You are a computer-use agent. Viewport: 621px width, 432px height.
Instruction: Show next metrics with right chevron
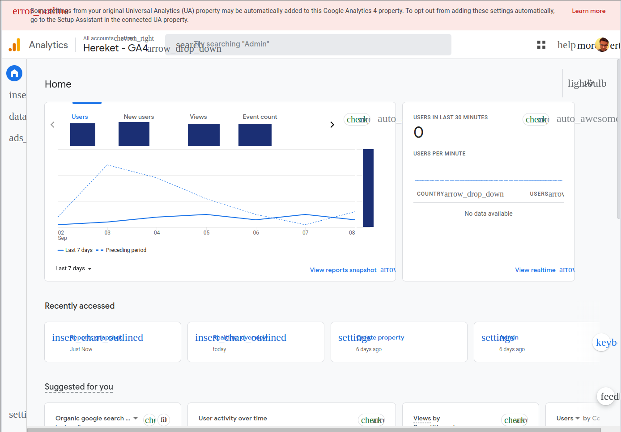click(x=332, y=125)
